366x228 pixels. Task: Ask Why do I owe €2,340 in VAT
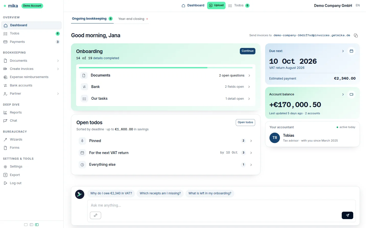(111, 193)
